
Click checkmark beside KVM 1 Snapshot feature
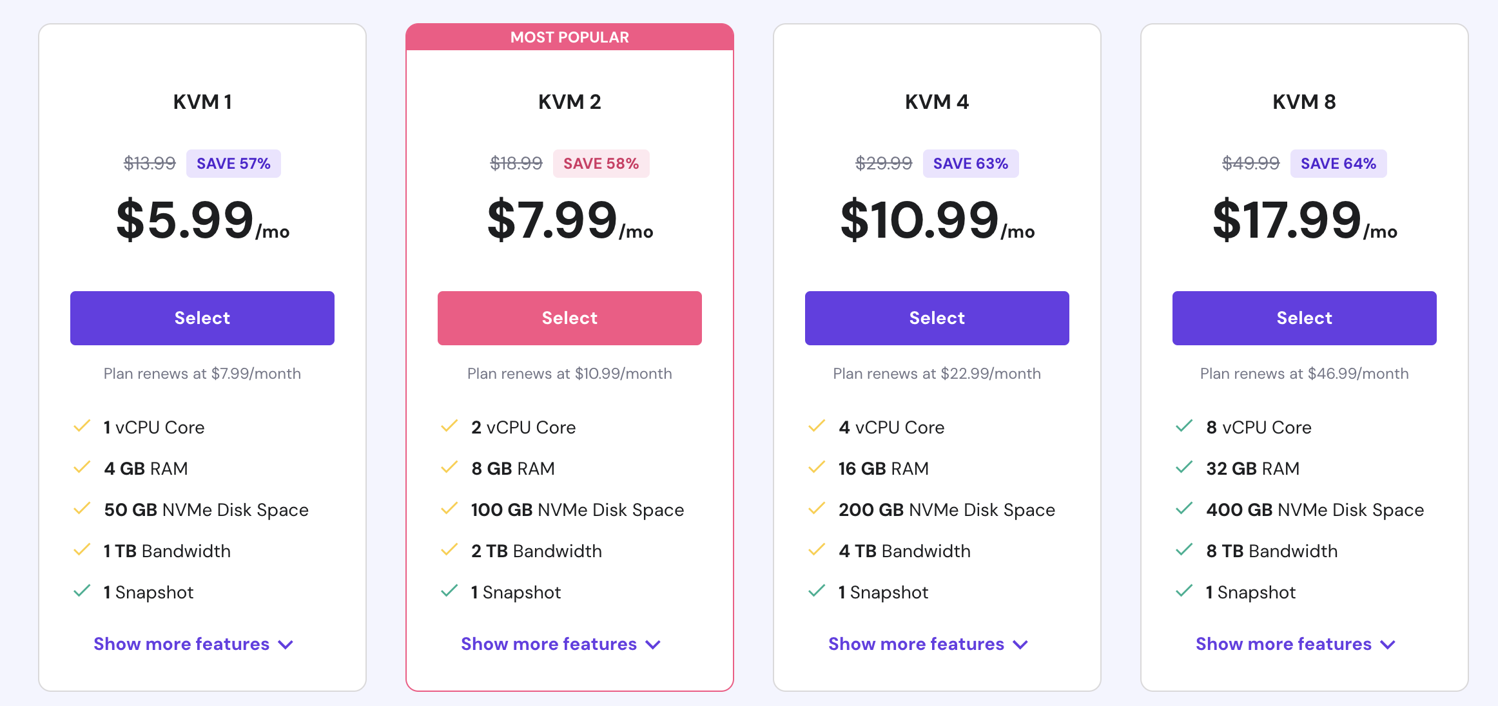pyautogui.click(x=82, y=591)
